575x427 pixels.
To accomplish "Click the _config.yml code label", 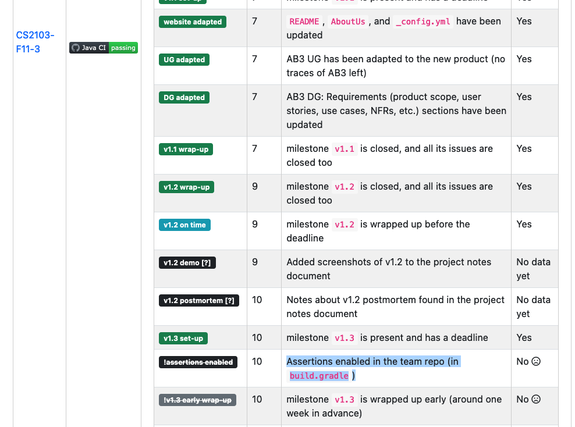I will click(423, 22).
